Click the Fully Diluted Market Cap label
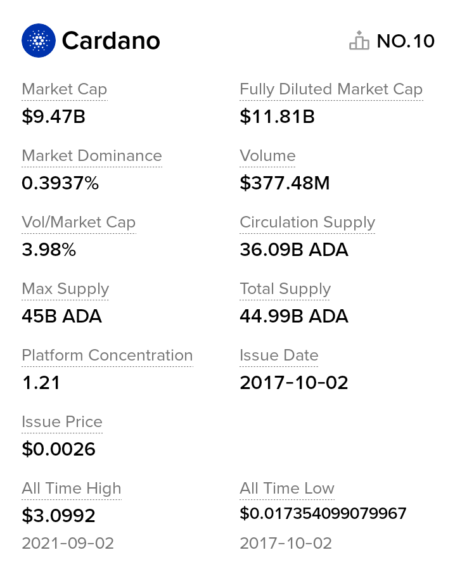Image resolution: width=455 pixels, height=588 pixels. [331, 89]
